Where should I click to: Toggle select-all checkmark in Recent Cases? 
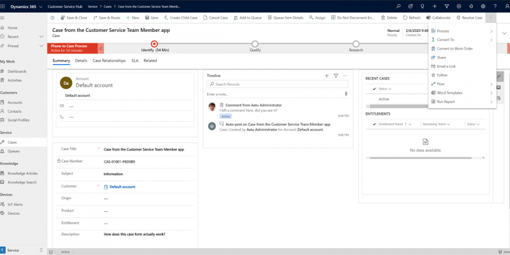374,89
